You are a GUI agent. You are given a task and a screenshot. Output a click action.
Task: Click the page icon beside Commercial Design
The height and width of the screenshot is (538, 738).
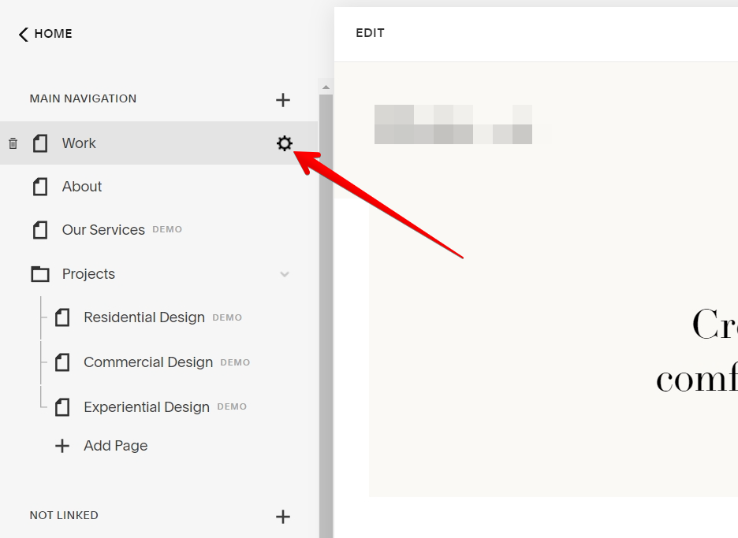tap(62, 362)
